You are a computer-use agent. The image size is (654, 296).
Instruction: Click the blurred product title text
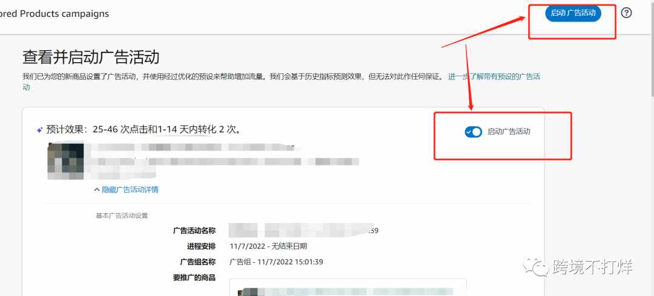pos(225,161)
